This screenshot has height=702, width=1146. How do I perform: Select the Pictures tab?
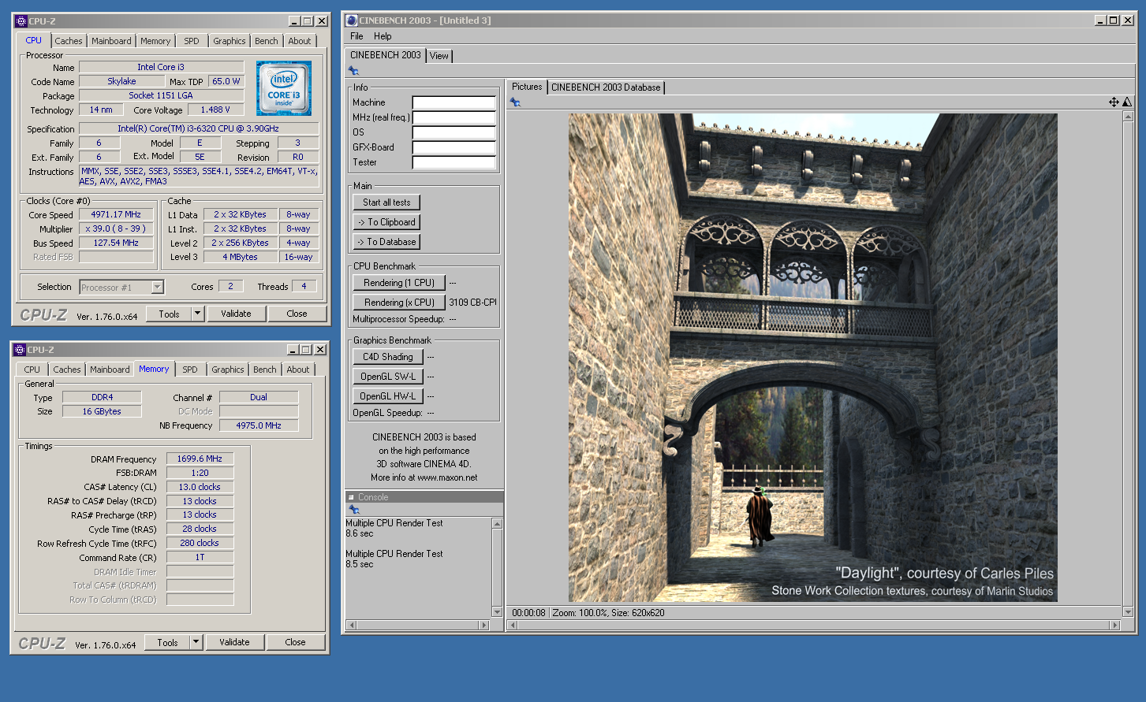click(x=527, y=87)
